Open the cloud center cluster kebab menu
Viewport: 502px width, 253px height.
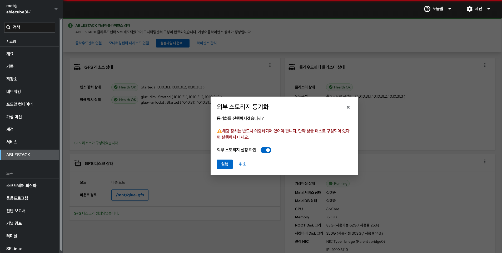[485, 65]
